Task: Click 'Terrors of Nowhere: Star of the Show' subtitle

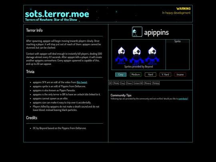Action: coord(51,20)
